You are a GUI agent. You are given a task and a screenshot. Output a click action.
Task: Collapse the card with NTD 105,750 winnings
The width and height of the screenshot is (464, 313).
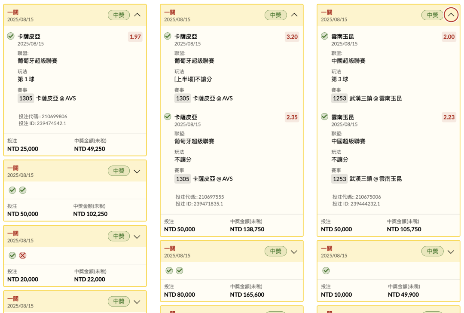[x=451, y=15]
